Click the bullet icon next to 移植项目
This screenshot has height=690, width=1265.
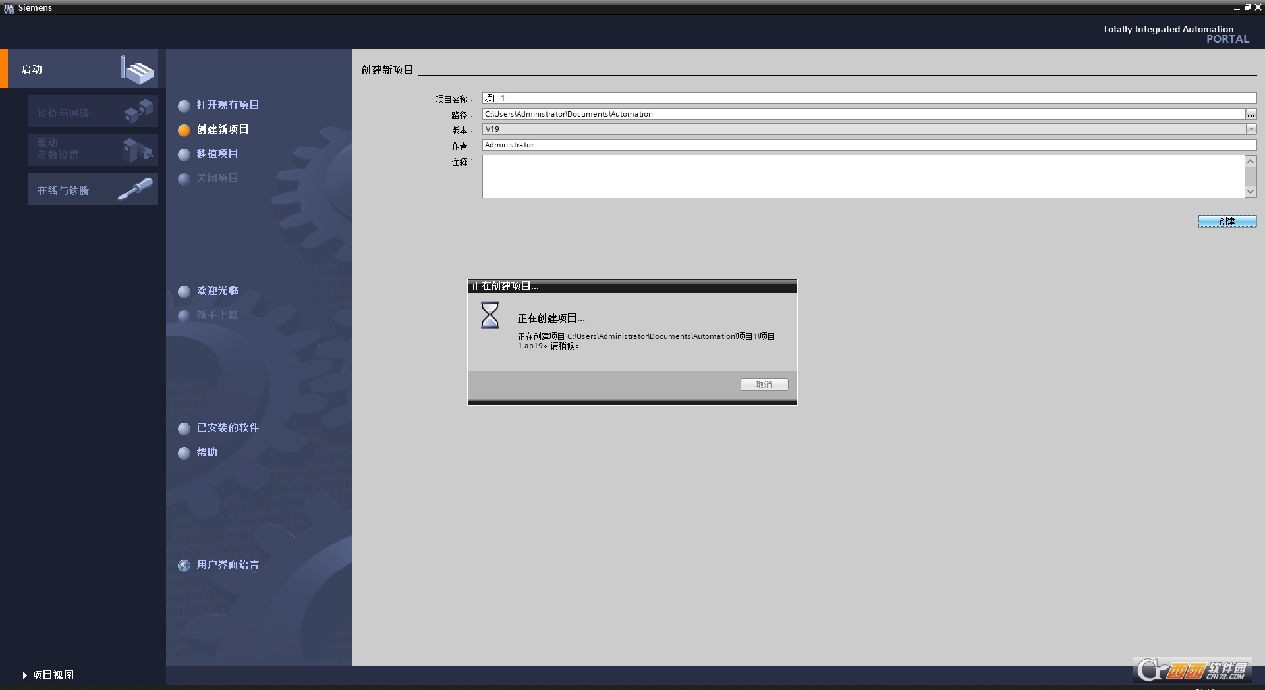(x=184, y=154)
